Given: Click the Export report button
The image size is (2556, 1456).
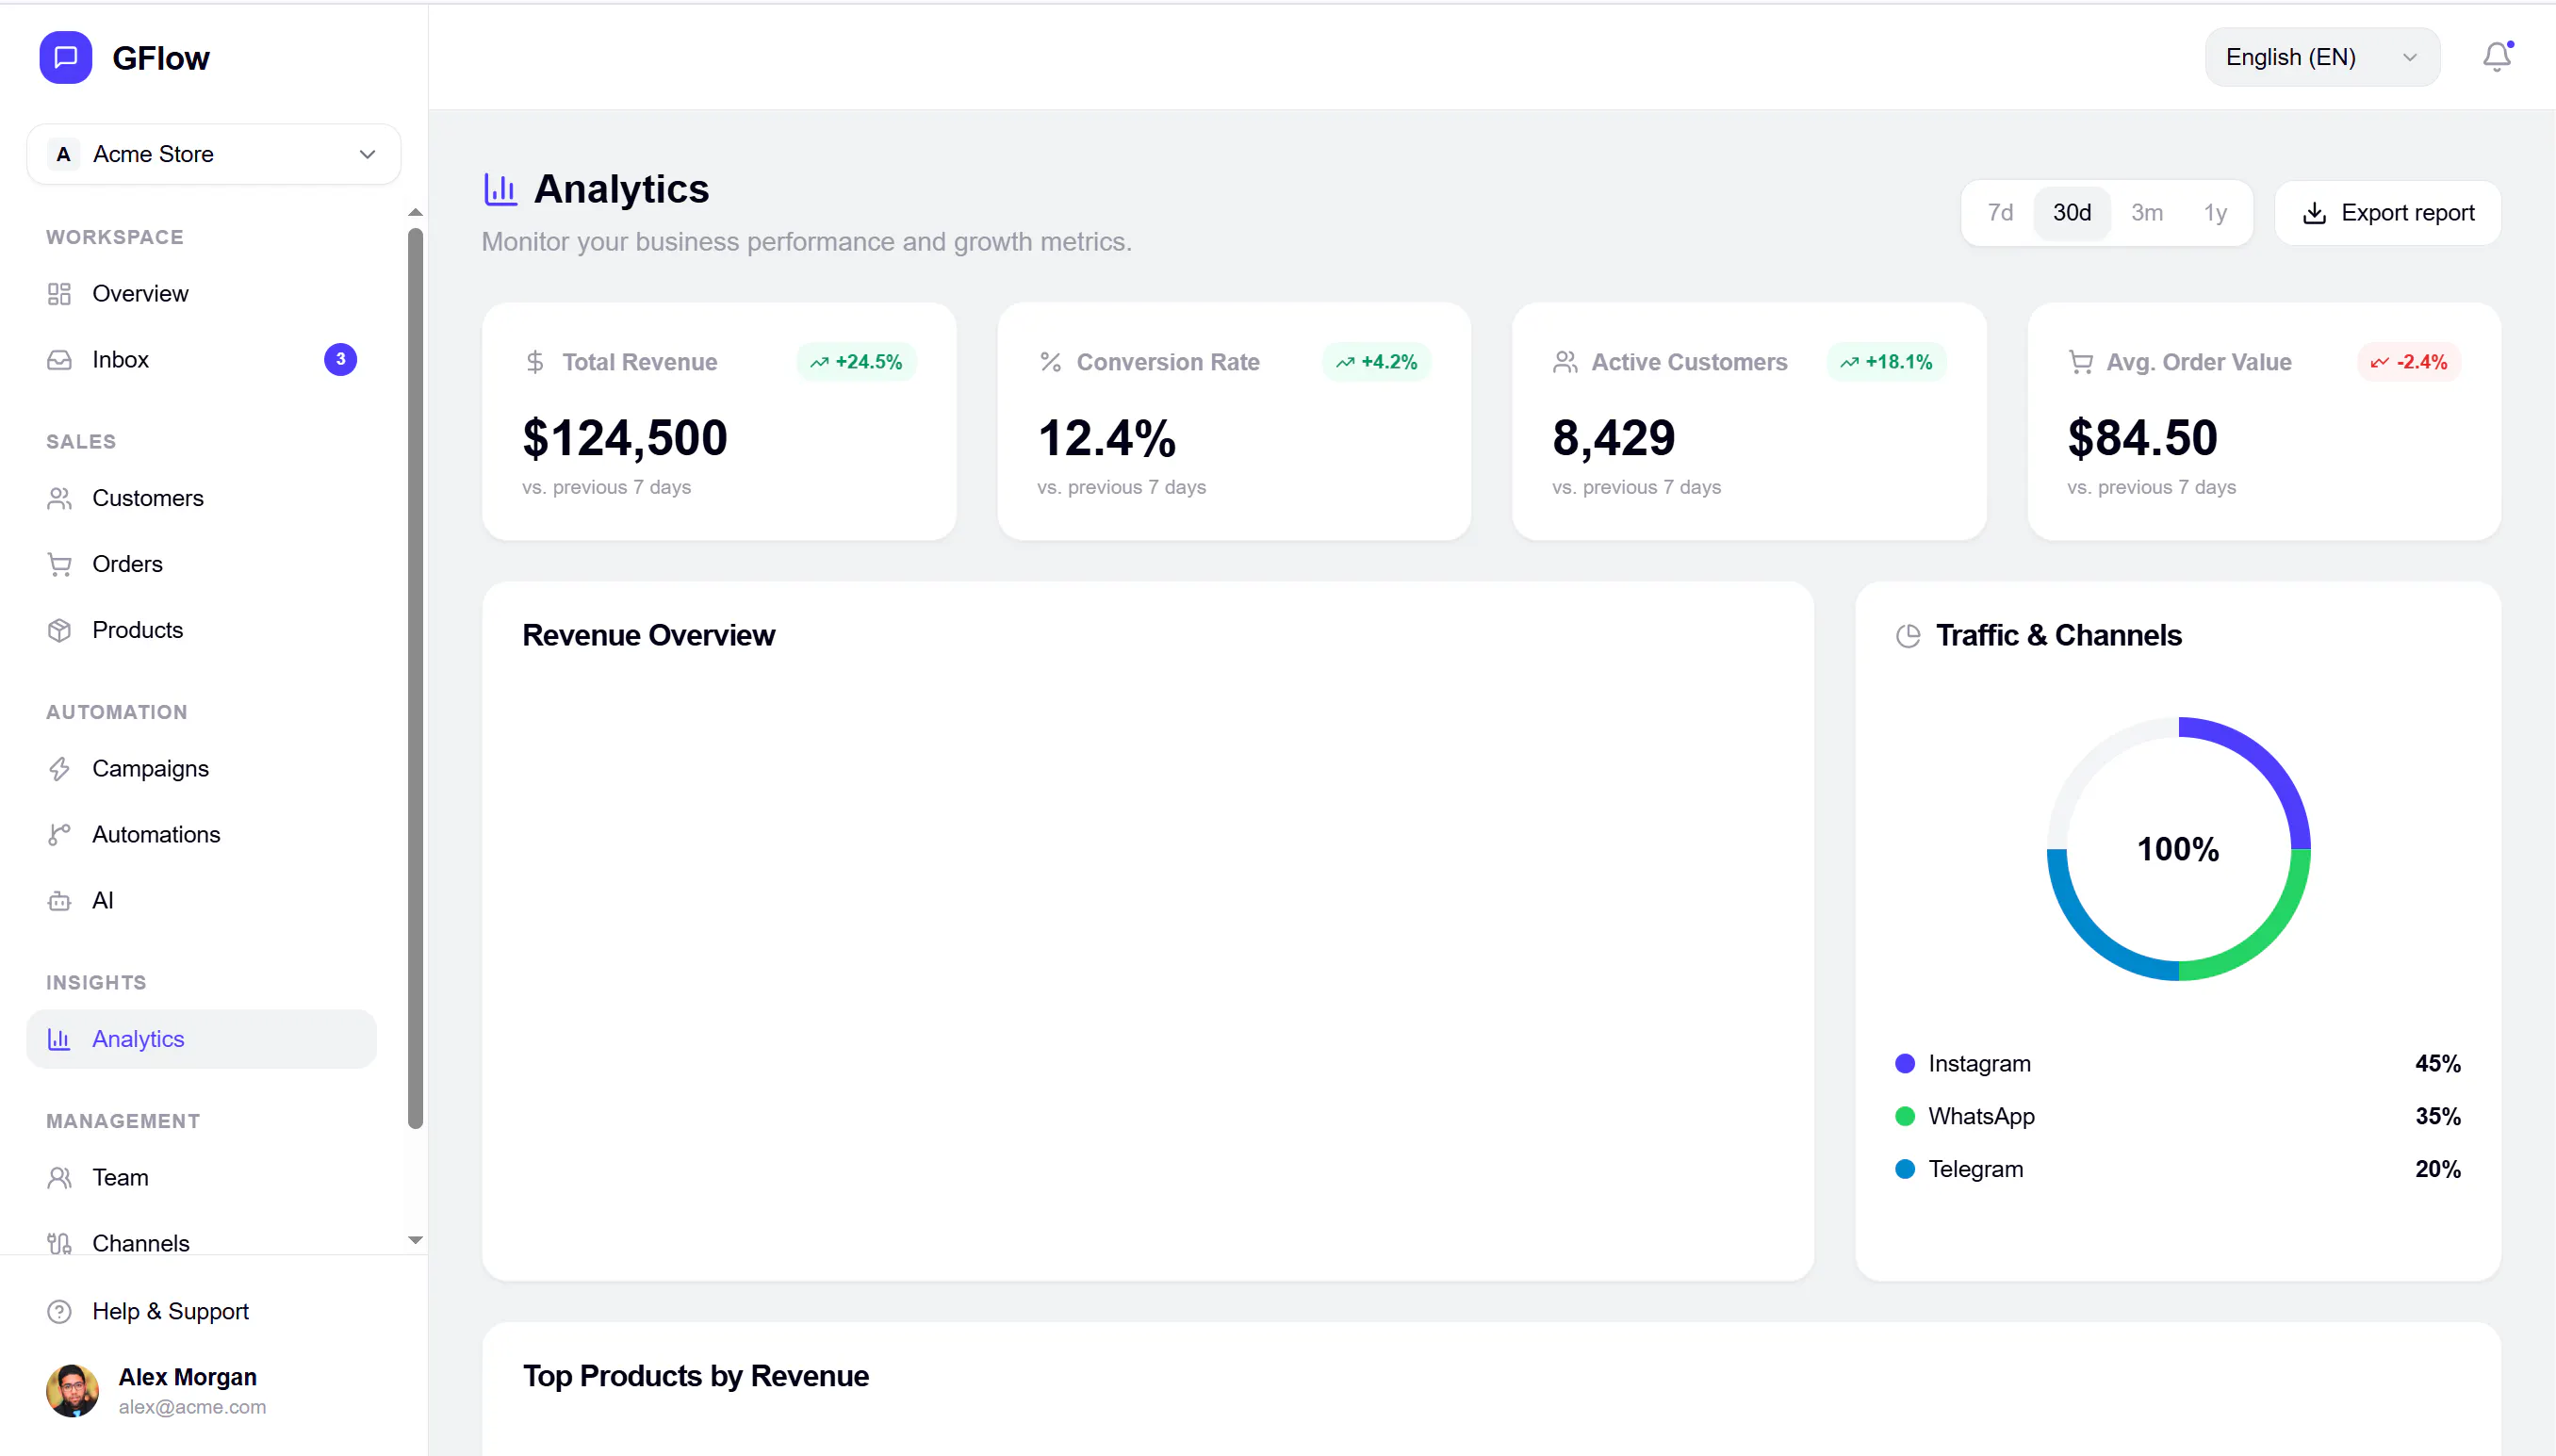Looking at the screenshot, I should (2387, 213).
